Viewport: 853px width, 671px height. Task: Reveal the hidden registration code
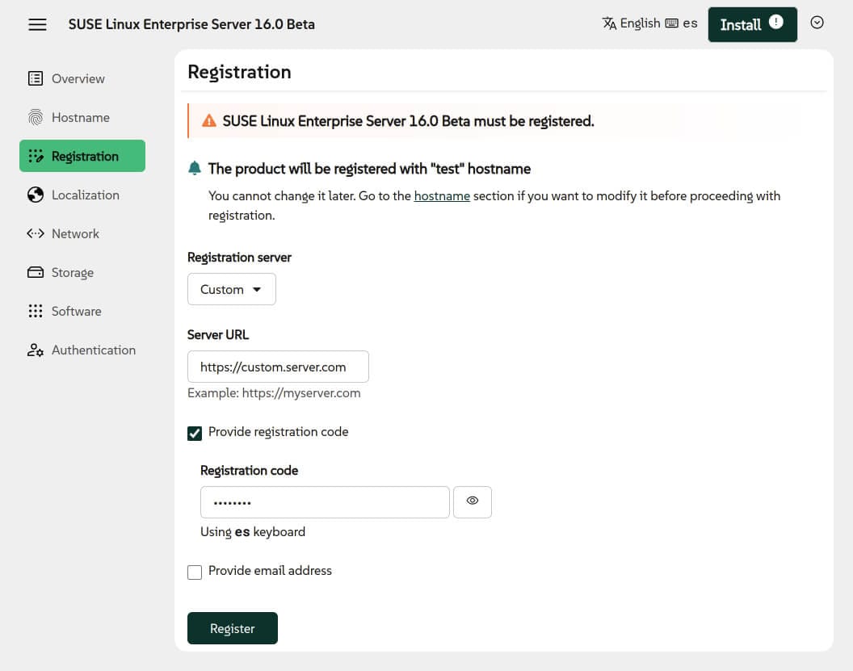coord(473,501)
